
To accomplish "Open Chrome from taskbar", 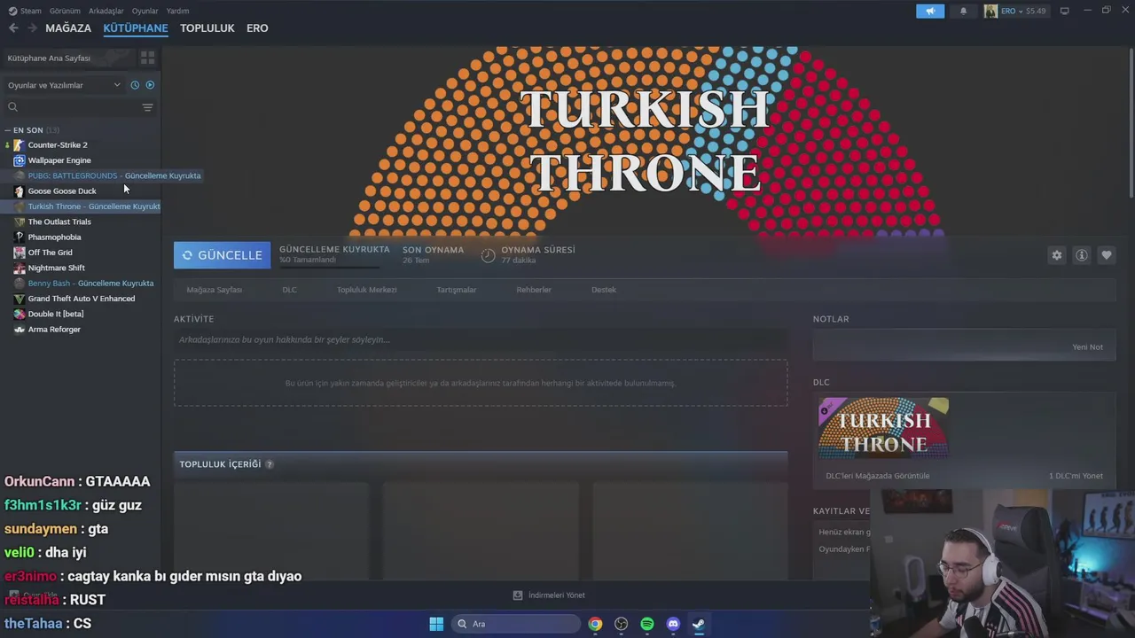I will click(595, 624).
